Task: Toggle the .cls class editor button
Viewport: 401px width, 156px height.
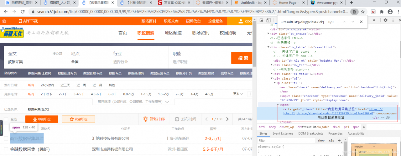Action: [331, 141]
